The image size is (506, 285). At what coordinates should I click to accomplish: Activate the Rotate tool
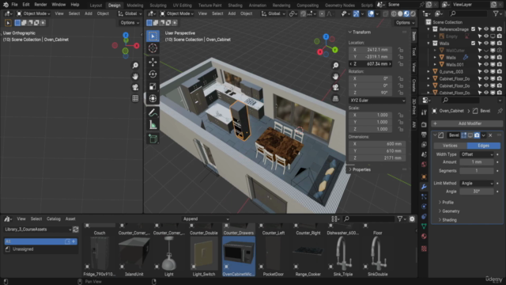click(153, 74)
